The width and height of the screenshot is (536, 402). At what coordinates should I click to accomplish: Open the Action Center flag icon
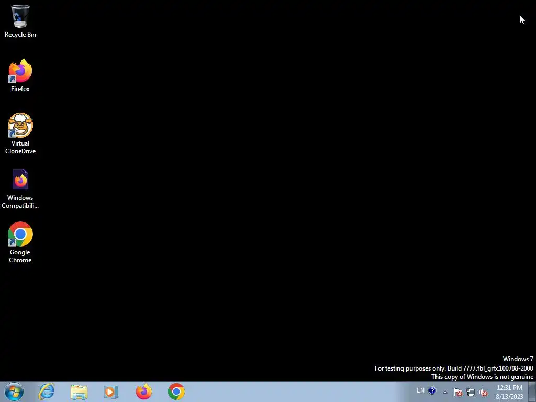pos(457,392)
